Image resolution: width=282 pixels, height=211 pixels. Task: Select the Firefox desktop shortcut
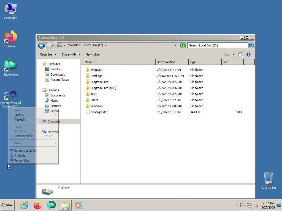[10, 39]
